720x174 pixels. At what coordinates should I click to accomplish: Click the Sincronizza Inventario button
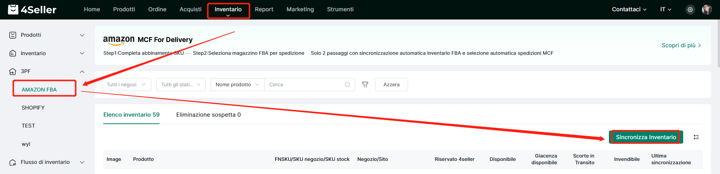click(x=646, y=137)
